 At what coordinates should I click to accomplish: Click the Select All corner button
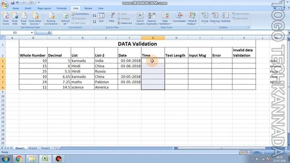pyautogui.click(x=3, y=38)
